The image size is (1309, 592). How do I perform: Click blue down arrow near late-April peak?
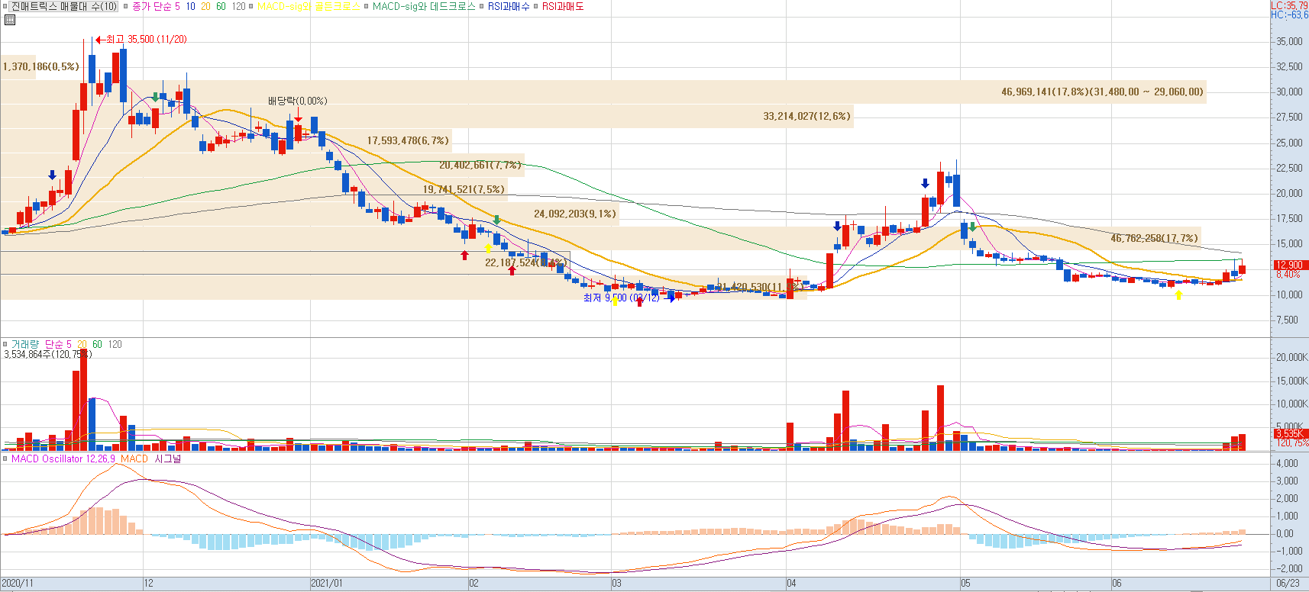(925, 183)
